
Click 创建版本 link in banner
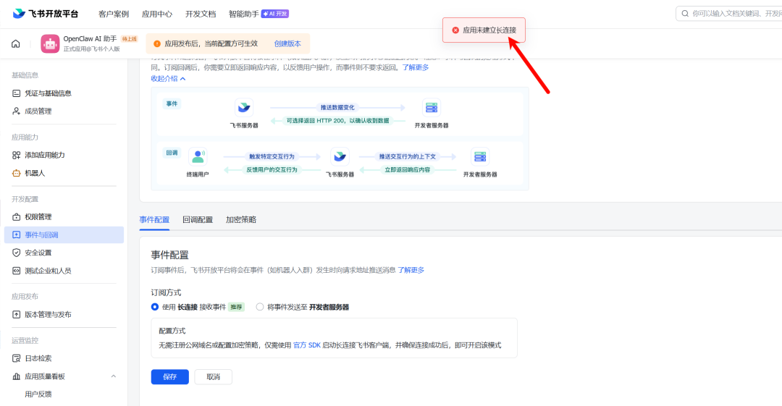287,43
